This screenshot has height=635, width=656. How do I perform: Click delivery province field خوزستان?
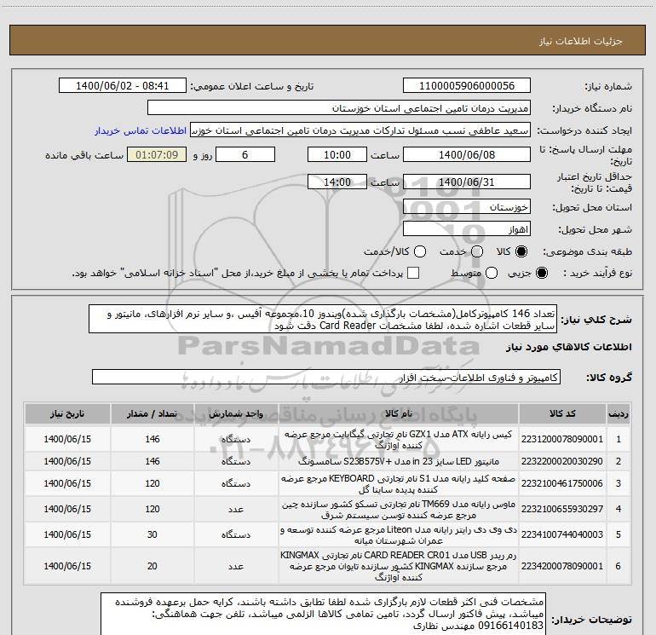(x=467, y=206)
